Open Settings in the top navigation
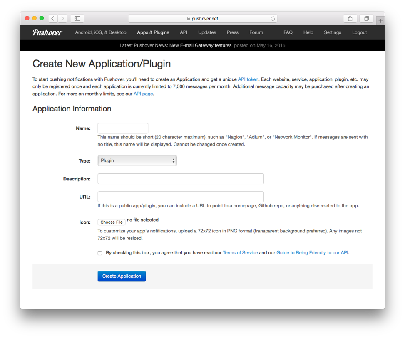Viewport: 405px width, 338px height. tap(332, 32)
